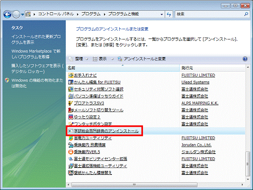Click the vertical scrollbar up arrow
The width and height of the screenshot is (253, 190).
click(x=248, y=67)
